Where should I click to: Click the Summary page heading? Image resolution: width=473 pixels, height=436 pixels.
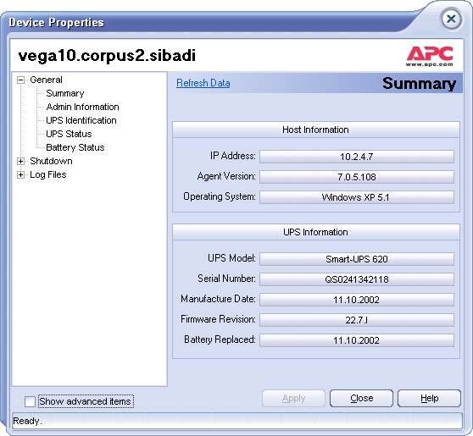[420, 84]
